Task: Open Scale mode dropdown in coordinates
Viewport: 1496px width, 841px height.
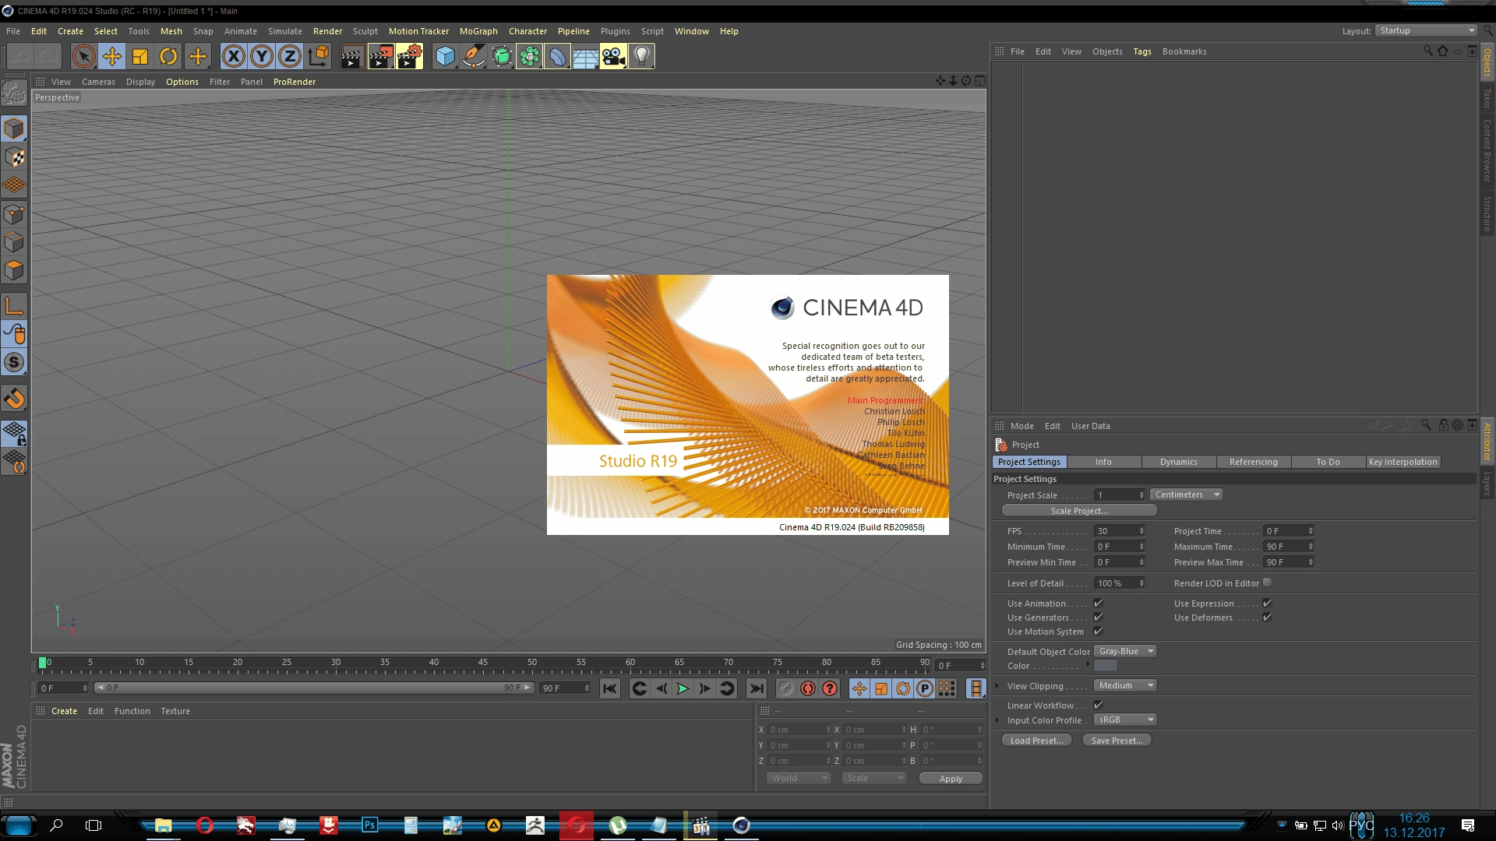Action: pyautogui.click(x=874, y=779)
